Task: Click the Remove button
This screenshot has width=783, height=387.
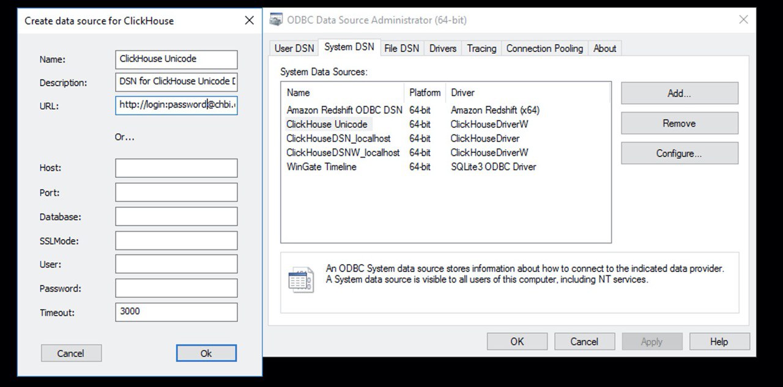Action: [680, 123]
